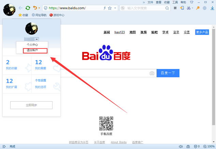Click the 更多产品 button
The height and width of the screenshot is (149, 216).
(x=202, y=32)
